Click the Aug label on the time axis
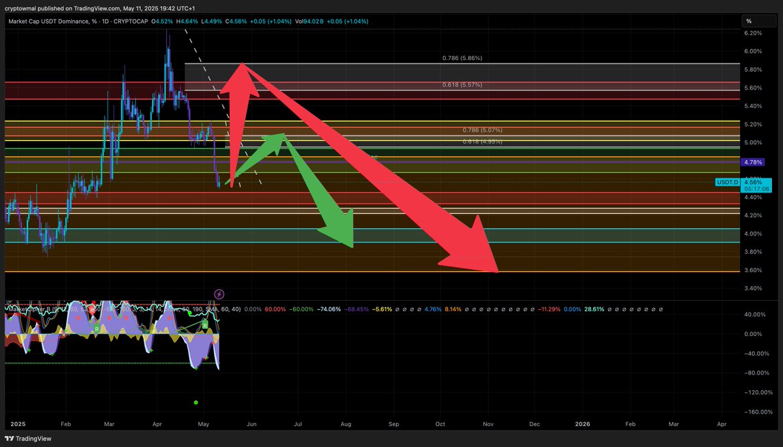 346,424
